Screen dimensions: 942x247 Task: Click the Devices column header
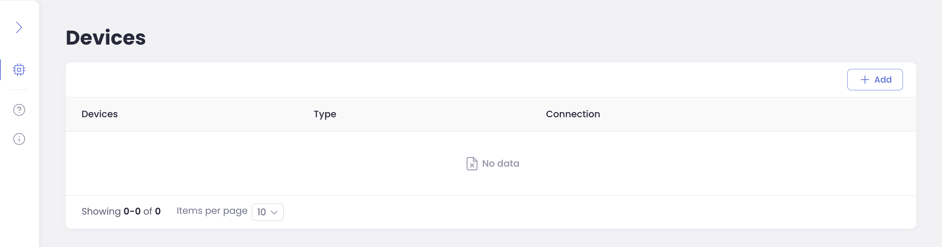pos(100,114)
